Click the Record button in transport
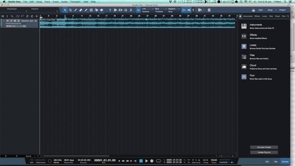 152,161
